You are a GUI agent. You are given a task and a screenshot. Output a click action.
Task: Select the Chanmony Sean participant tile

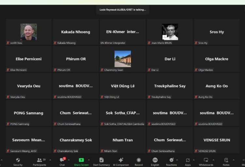click(x=123, y=59)
